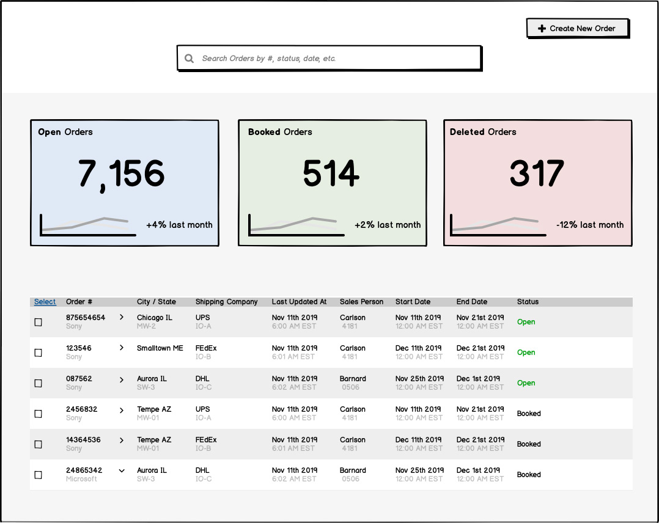Collapse the expanded order 24865342 row
659x523 pixels.
(x=122, y=470)
